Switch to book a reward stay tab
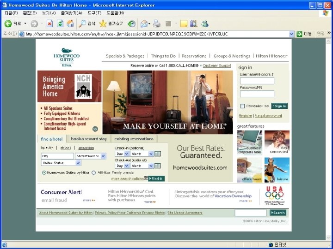This screenshot has width=333, height=249. 89,139
